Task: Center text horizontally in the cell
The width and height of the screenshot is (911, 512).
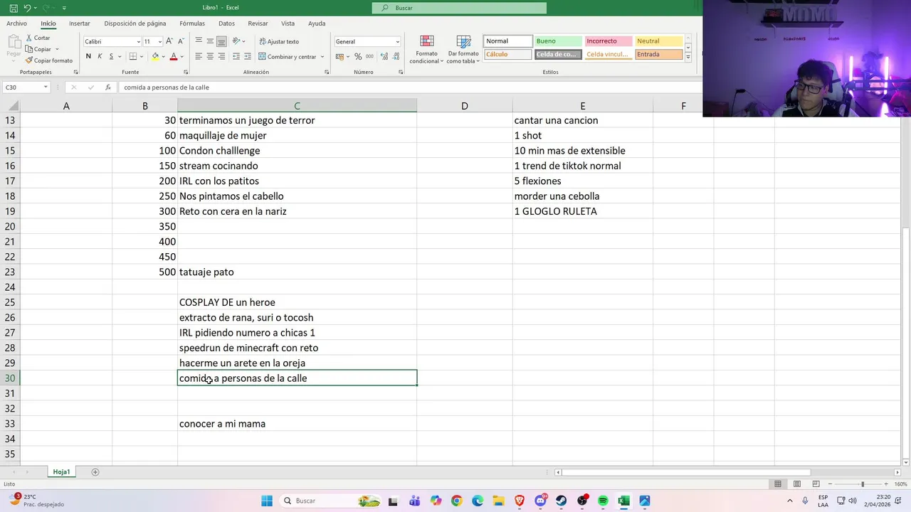Action: pos(210,56)
